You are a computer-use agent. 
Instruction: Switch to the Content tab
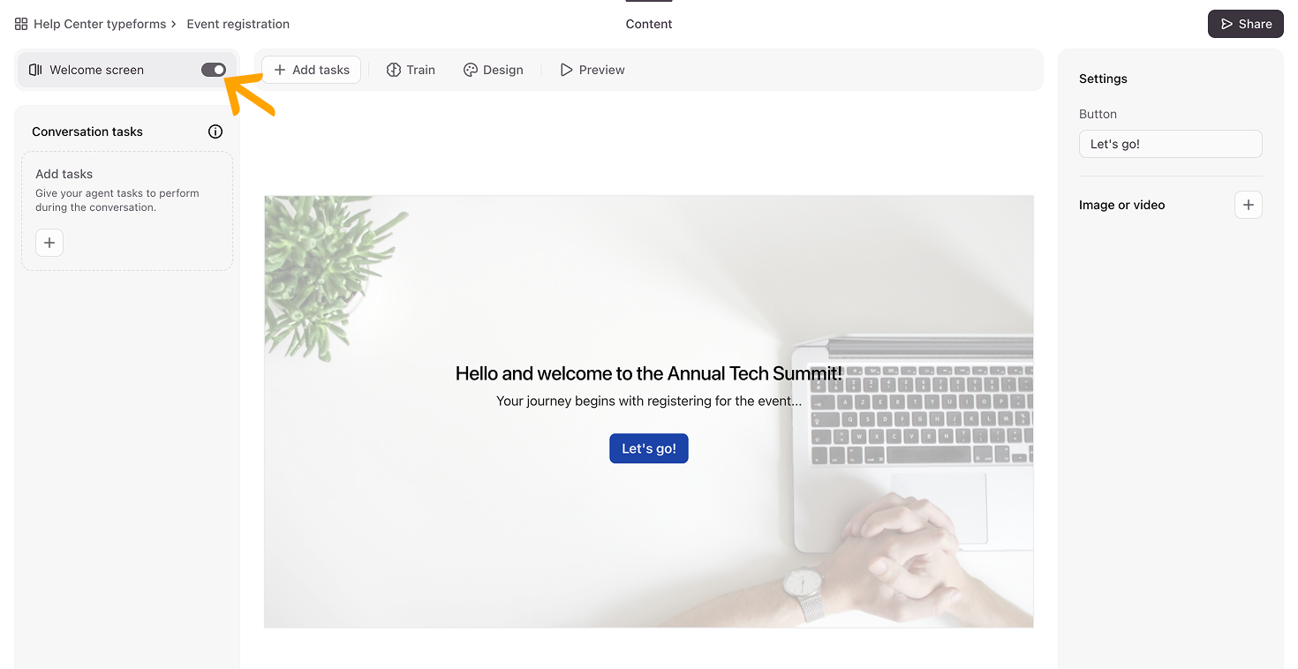(649, 24)
